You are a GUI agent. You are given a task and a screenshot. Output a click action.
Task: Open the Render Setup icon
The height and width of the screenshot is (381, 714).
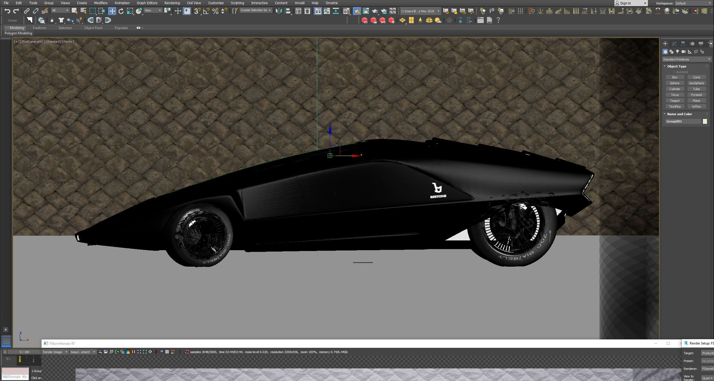(x=357, y=11)
